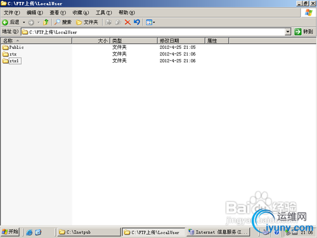Expand the address bar dropdown arrow
Image resolution: width=317 pixels, height=238 pixels.
click(288, 32)
